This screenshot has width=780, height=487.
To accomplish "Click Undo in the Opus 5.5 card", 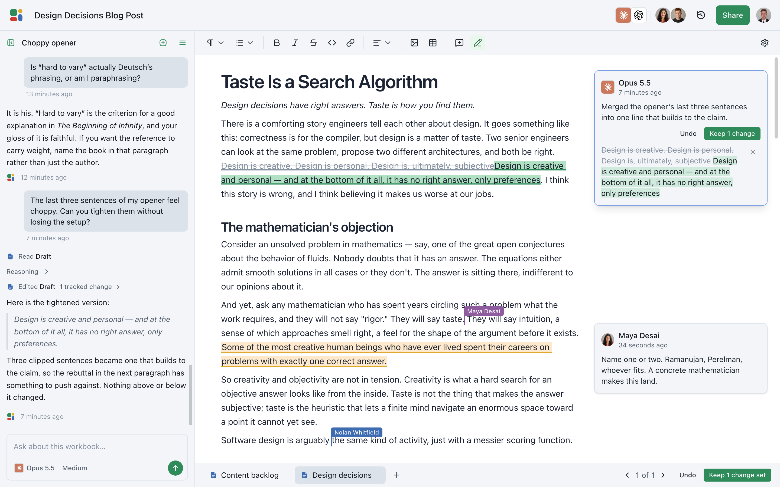I will [x=688, y=134].
